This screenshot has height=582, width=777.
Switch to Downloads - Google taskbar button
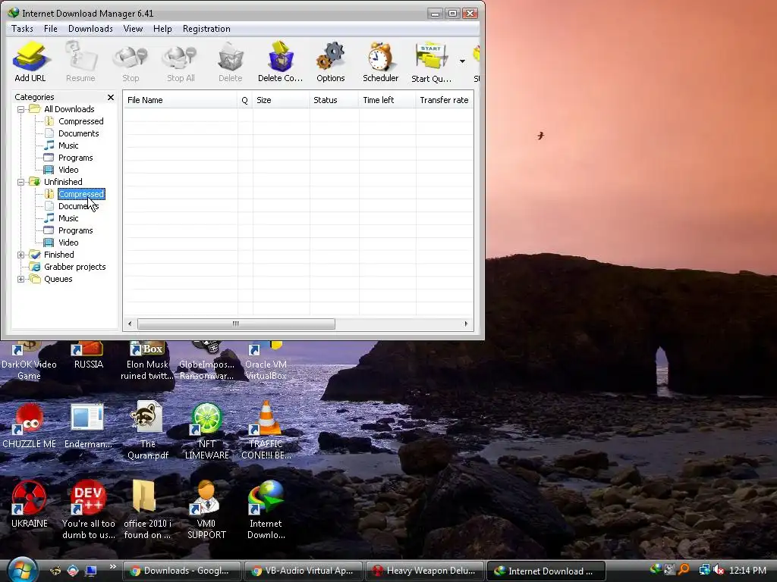(181, 571)
